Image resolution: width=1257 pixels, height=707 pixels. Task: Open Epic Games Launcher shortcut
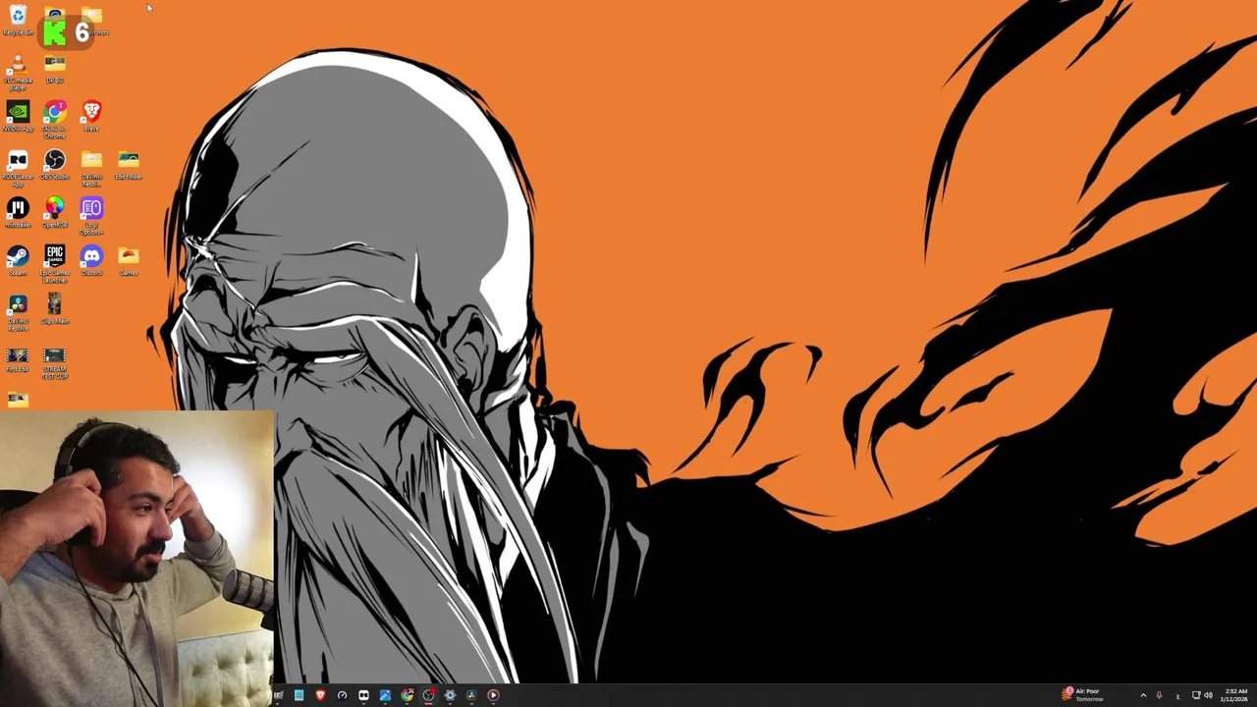[55, 263]
